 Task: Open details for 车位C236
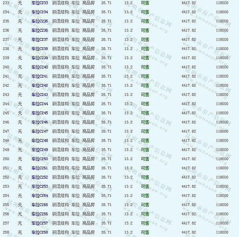(39, 30)
